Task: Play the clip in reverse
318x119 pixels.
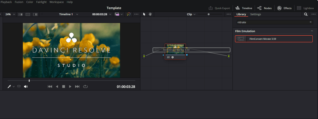Action: coord(57,87)
